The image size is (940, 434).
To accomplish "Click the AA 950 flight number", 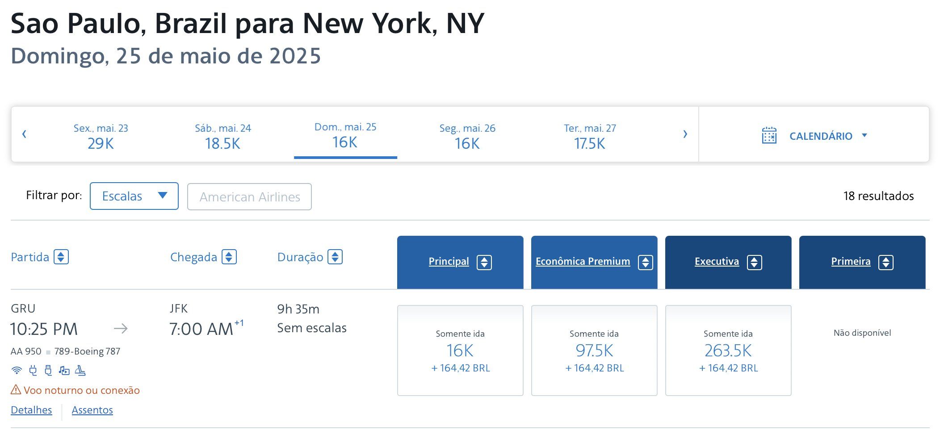I will tap(26, 351).
